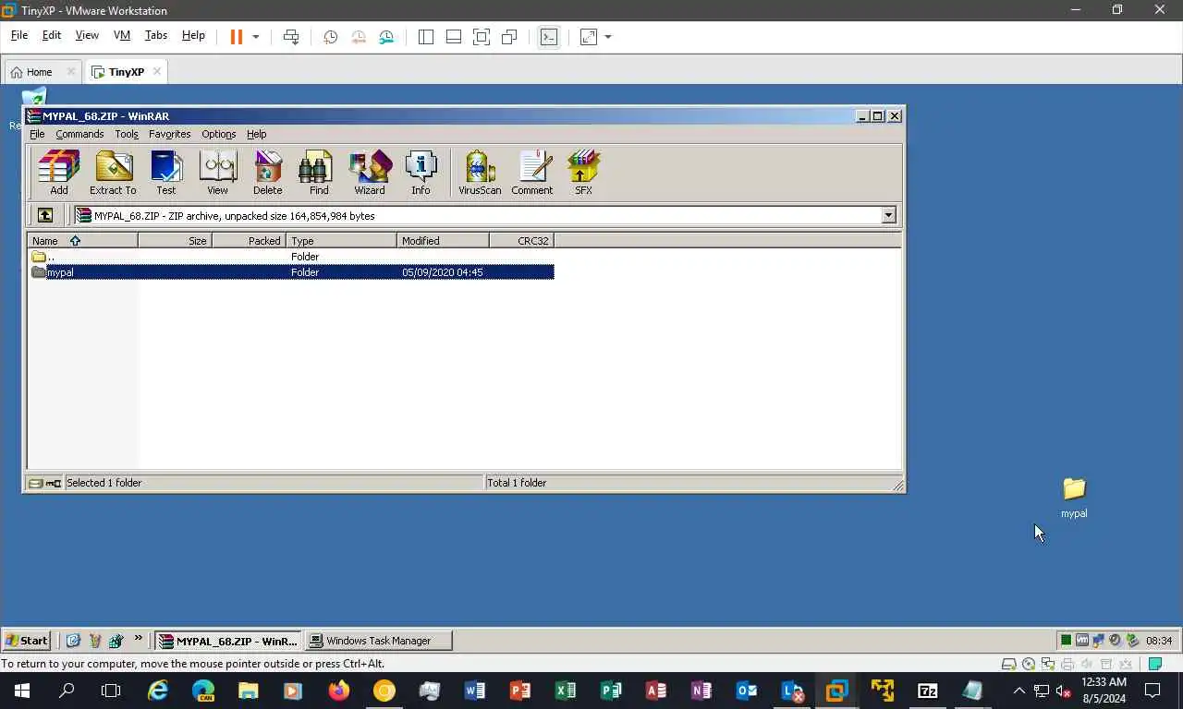Expand the XP quick launch chevron
This screenshot has height=709, width=1183.
139,639
